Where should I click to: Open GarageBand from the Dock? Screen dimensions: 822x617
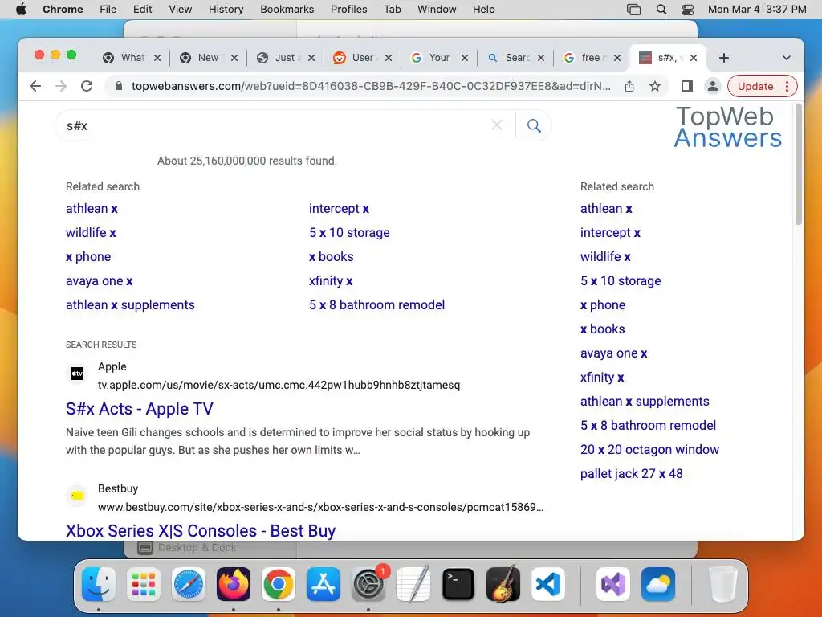tap(503, 584)
